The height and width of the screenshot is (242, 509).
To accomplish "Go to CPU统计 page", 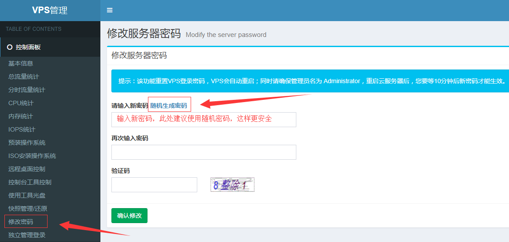I will click(21, 103).
